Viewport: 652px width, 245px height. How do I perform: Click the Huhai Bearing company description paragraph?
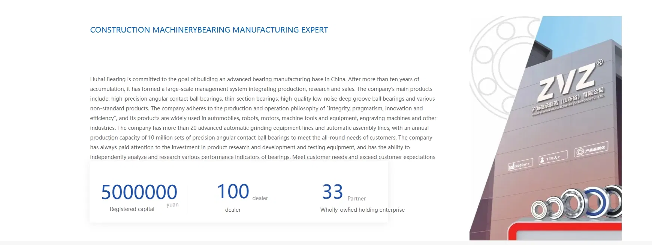pos(263,118)
